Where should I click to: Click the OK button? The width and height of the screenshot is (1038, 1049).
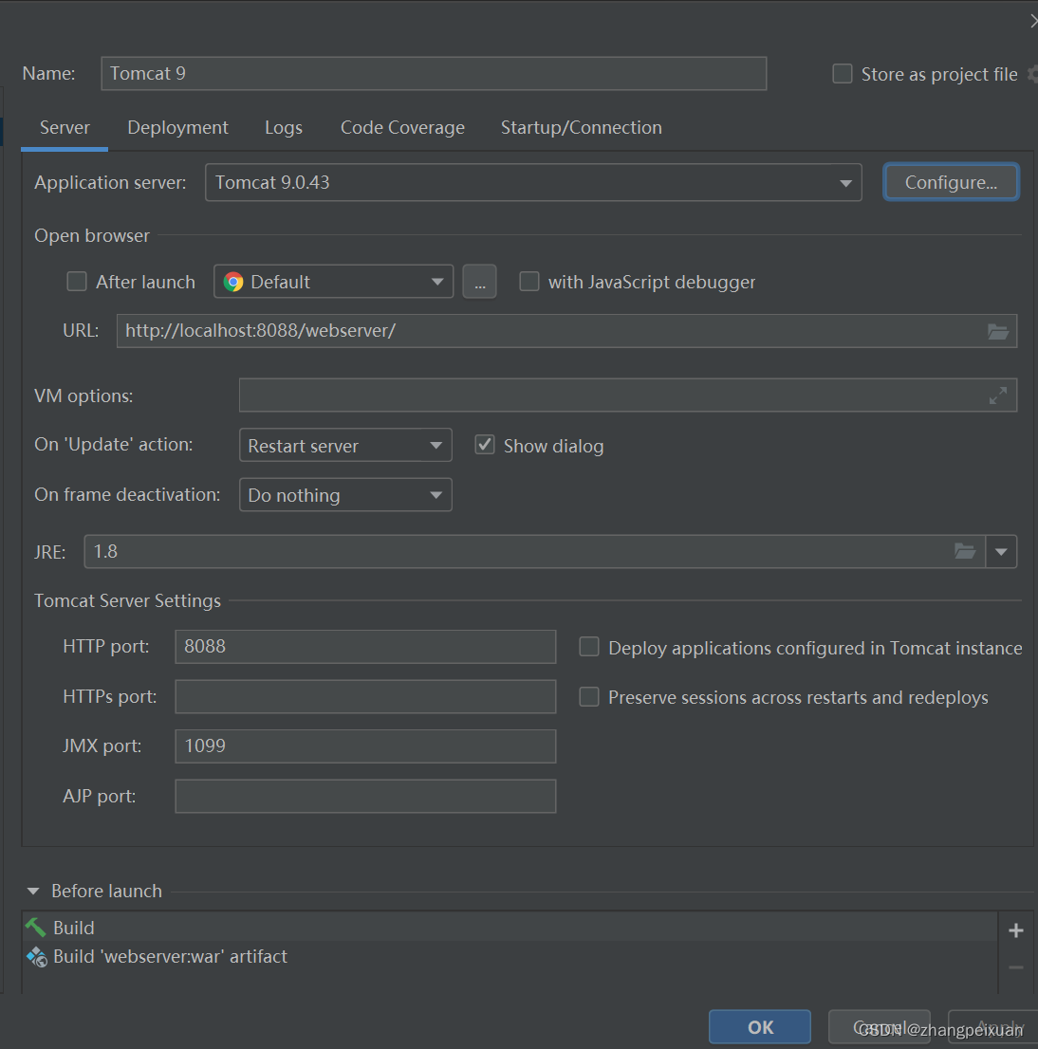pos(760,1027)
